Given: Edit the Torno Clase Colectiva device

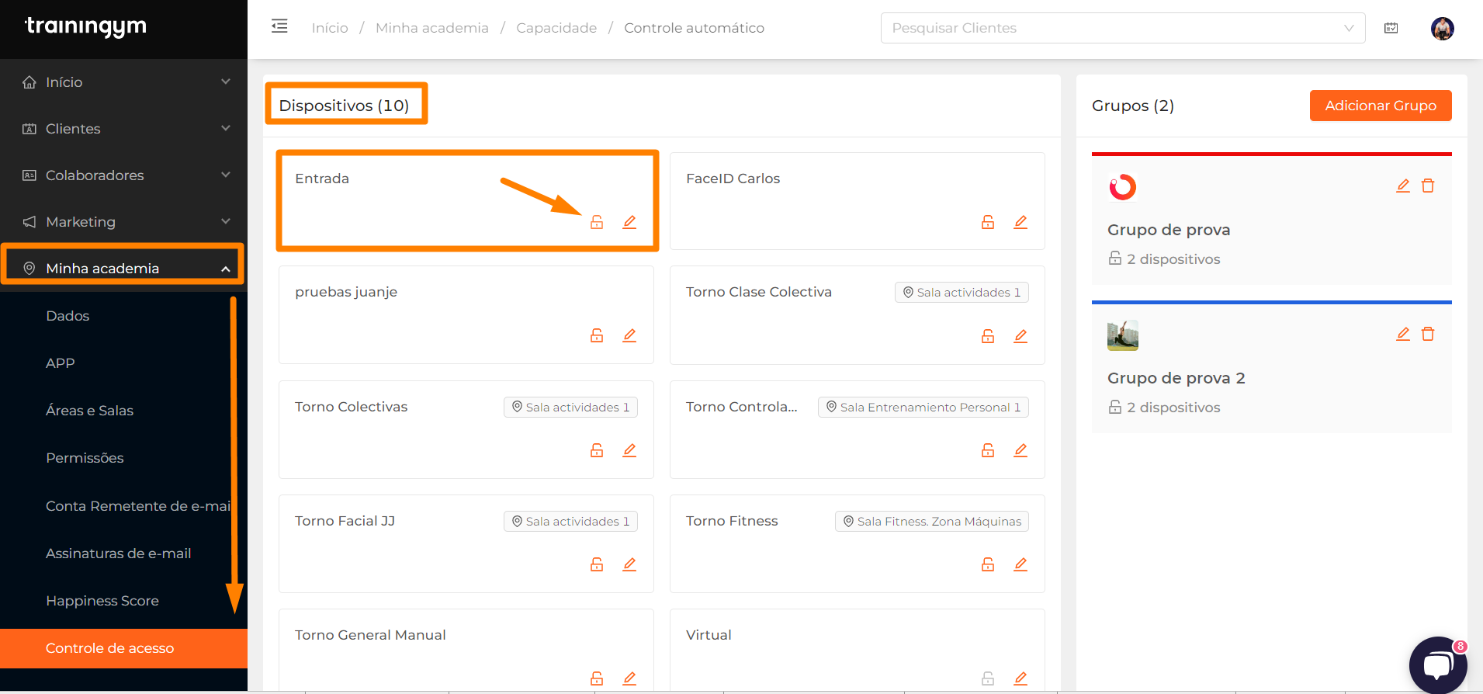Looking at the screenshot, I should pyautogui.click(x=1020, y=336).
